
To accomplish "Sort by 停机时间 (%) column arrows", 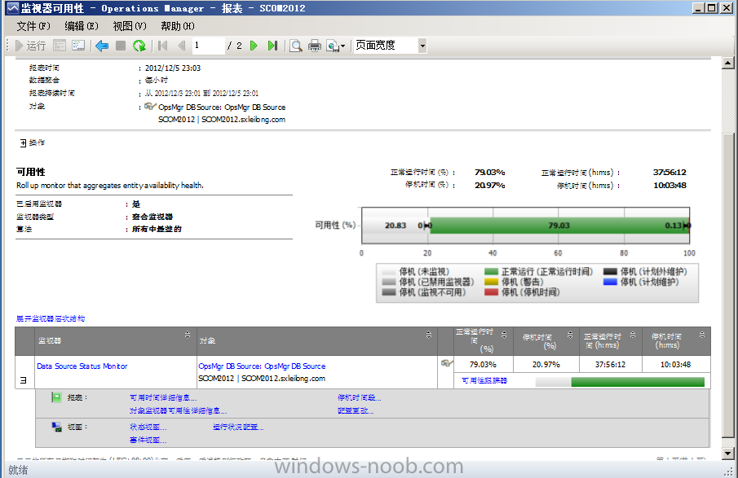I will point(570,335).
